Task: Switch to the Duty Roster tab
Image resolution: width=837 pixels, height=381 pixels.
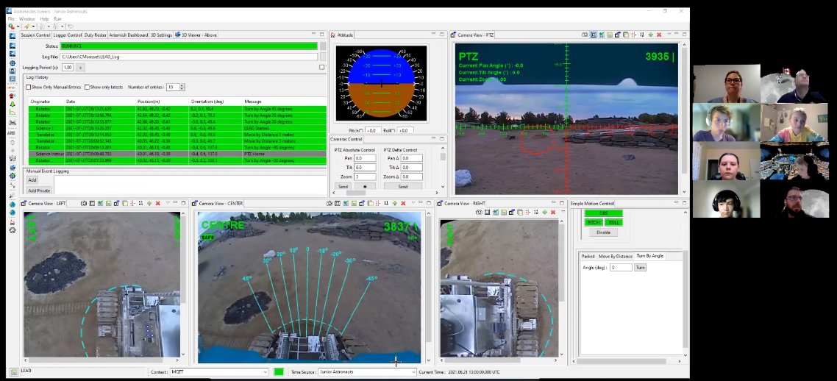Action: click(95, 35)
